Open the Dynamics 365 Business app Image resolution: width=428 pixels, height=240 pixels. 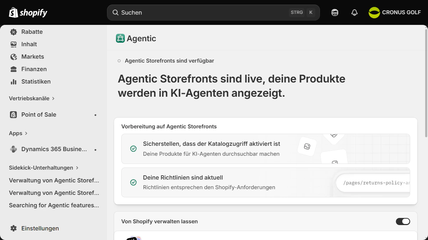[53, 149]
